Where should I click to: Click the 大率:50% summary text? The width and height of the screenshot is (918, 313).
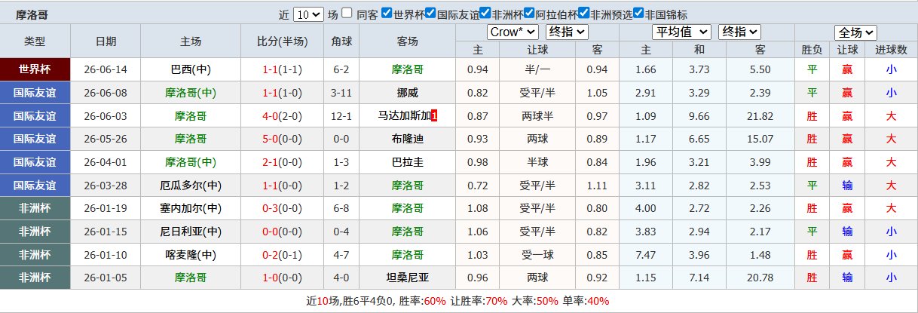point(535,301)
